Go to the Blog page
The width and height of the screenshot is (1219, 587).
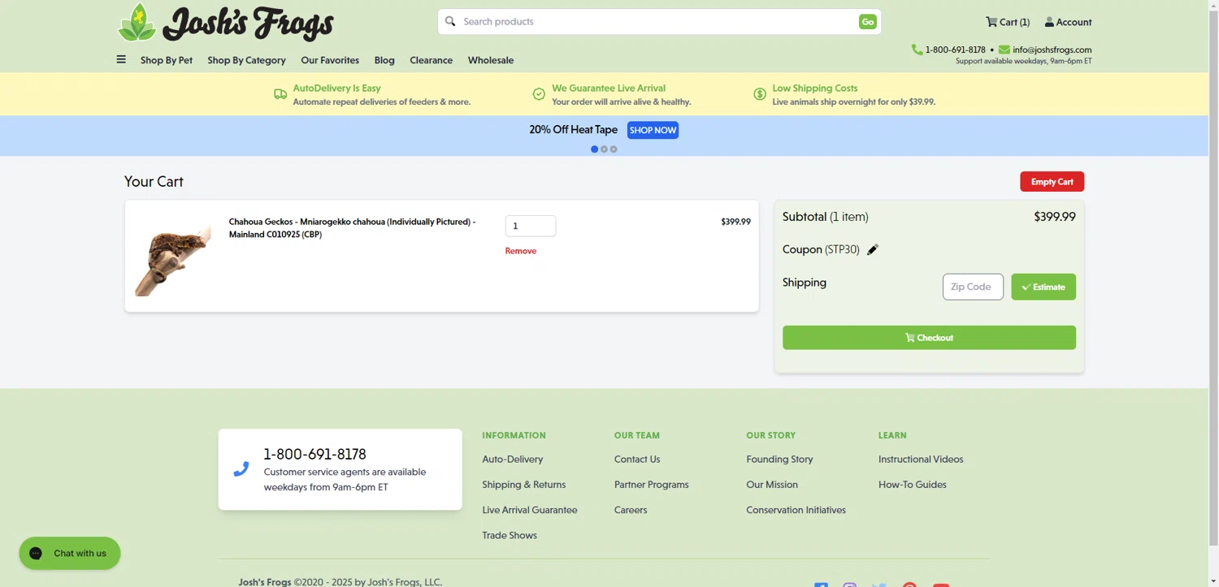pyautogui.click(x=384, y=60)
